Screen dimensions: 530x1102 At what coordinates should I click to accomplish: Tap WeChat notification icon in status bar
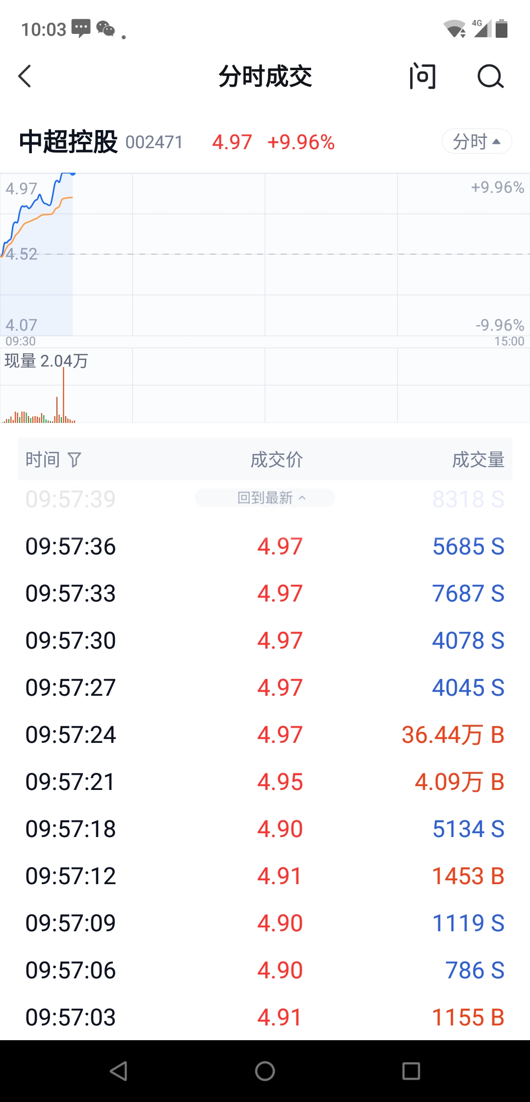(106, 29)
